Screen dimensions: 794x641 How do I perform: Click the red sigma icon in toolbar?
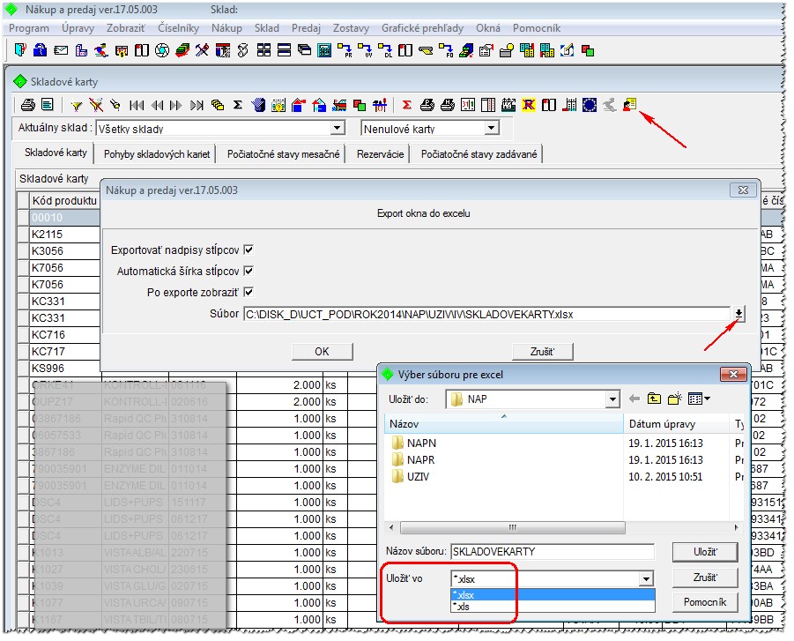[406, 105]
